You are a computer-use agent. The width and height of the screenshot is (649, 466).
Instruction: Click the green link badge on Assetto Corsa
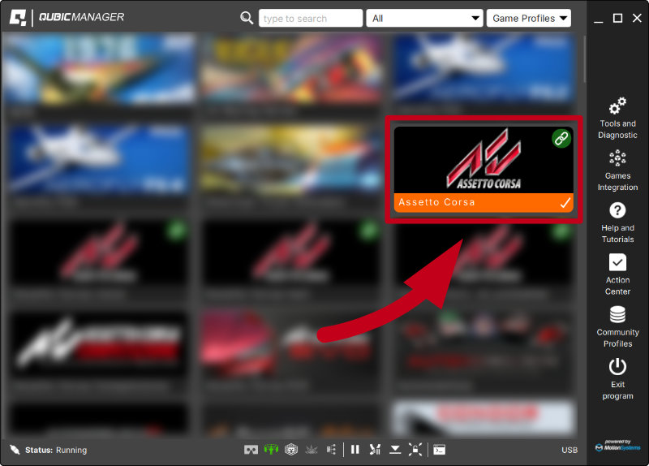[561, 138]
